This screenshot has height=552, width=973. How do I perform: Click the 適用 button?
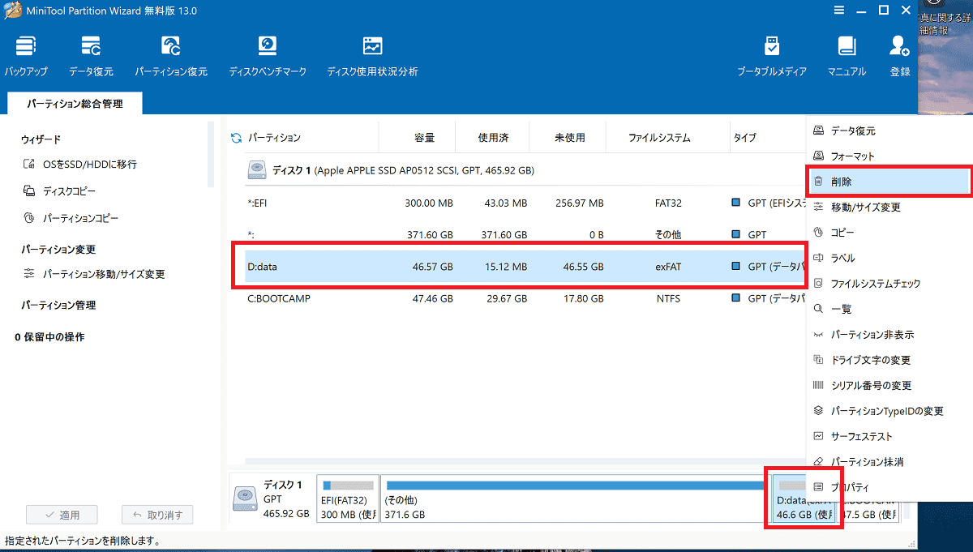[62, 515]
